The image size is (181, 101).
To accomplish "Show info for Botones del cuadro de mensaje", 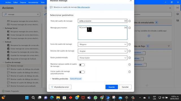I will 130,51.
